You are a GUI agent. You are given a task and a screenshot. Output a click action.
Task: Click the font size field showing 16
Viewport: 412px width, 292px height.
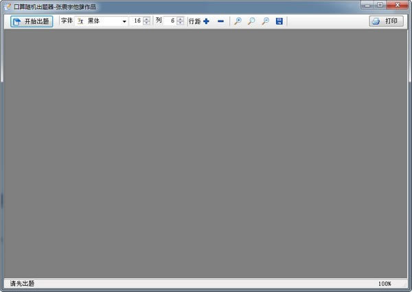tap(137, 21)
